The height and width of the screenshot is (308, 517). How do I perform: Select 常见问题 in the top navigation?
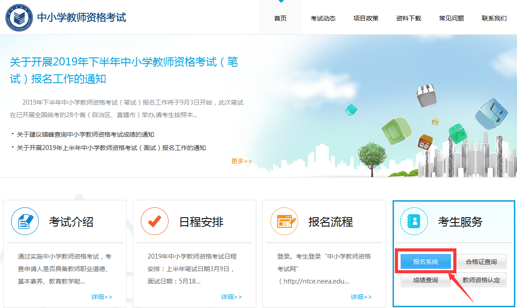click(x=451, y=18)
